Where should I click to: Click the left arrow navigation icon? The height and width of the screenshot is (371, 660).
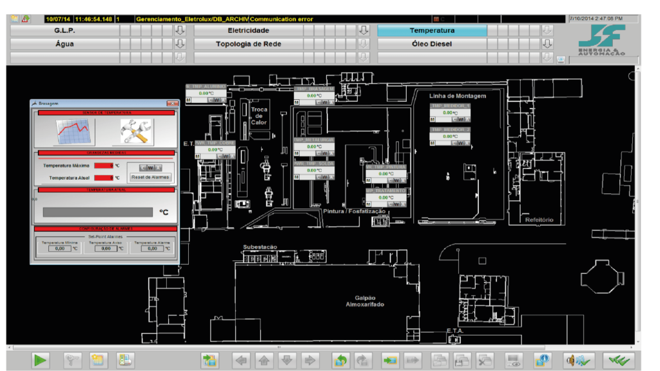[x=241, y=360]
